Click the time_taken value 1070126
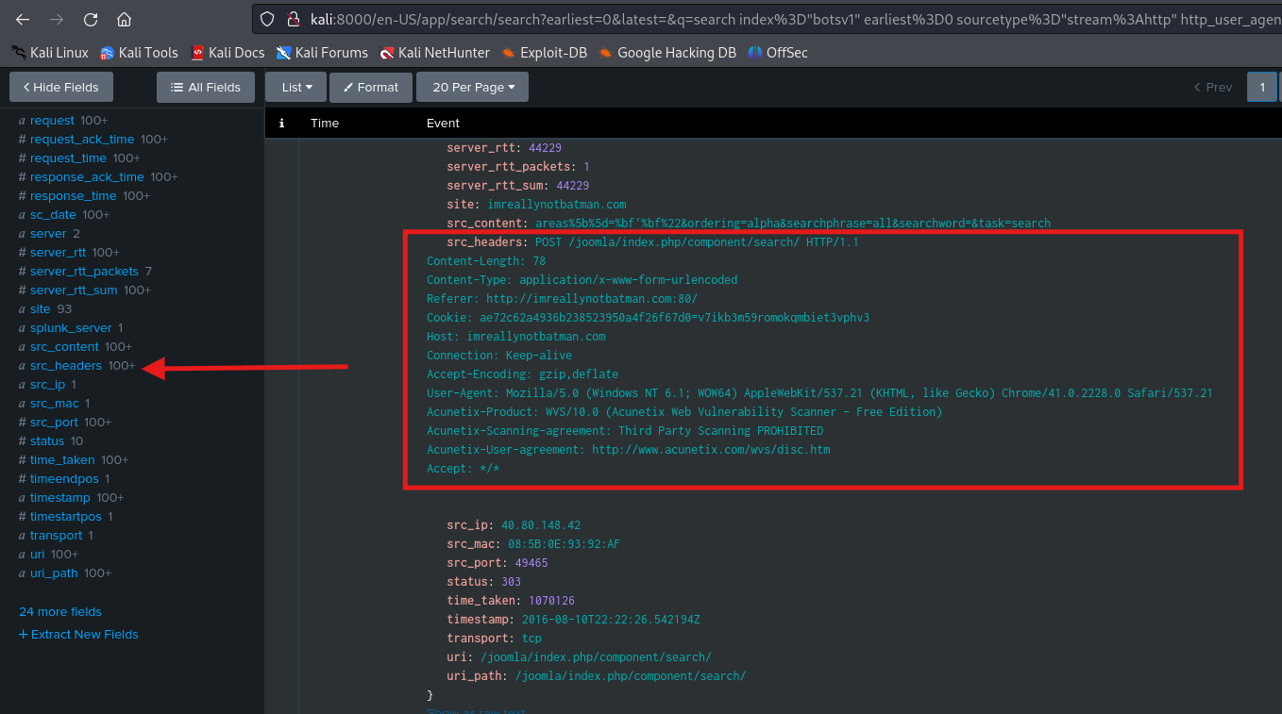Screen dimensions: 1282x714 click(551, 601)
